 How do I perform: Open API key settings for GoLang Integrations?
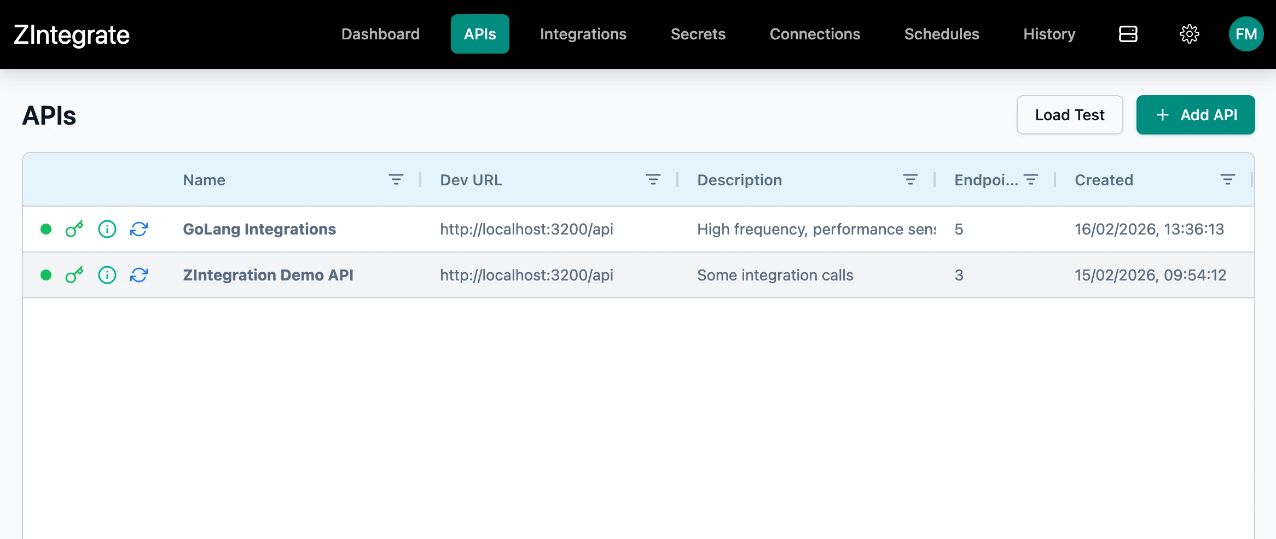75,229
